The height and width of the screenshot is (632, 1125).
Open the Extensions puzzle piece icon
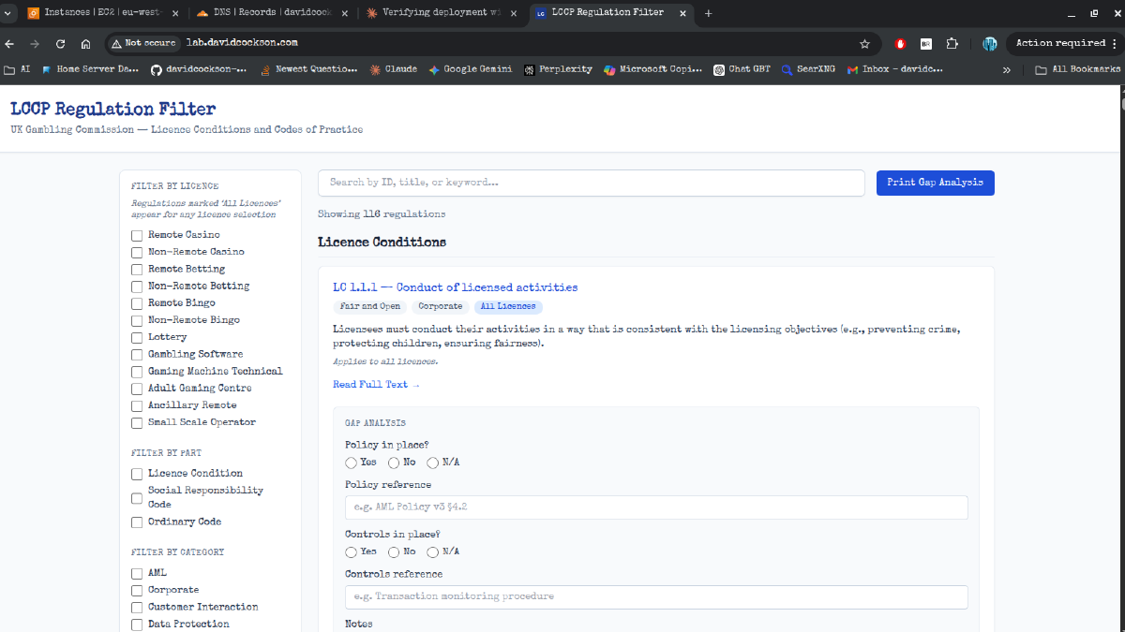click(952, 43)
